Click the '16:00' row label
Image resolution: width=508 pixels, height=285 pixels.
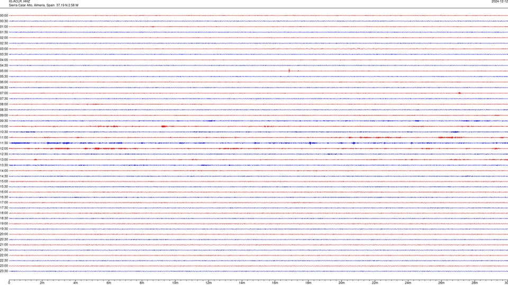pos(4,192)
